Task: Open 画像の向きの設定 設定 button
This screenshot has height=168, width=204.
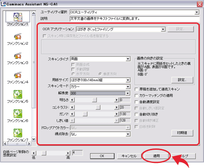Action: tap(182, 80)
